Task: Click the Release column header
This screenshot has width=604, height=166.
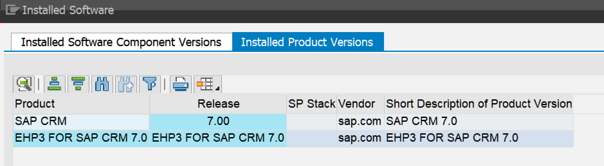Action: click(218, 104)
